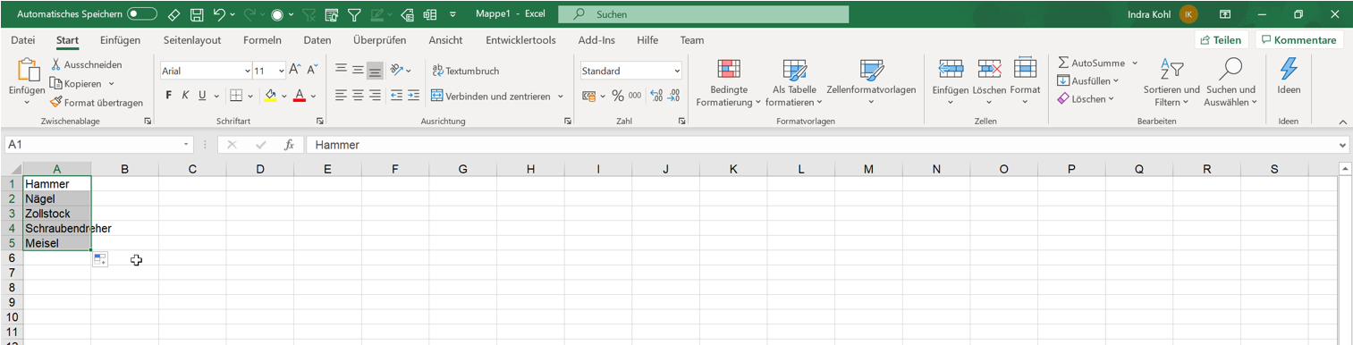Open the Kopieren dropdown arrow

point(112,84)
